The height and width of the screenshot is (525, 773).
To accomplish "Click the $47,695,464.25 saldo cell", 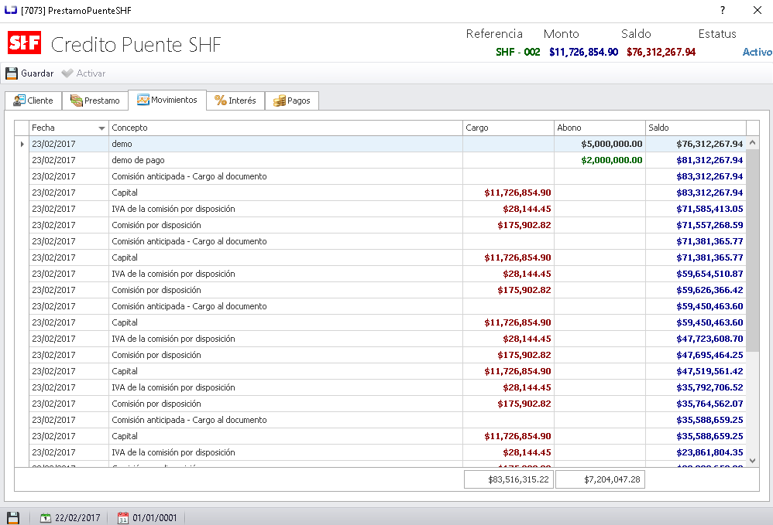I will (696, 355).
